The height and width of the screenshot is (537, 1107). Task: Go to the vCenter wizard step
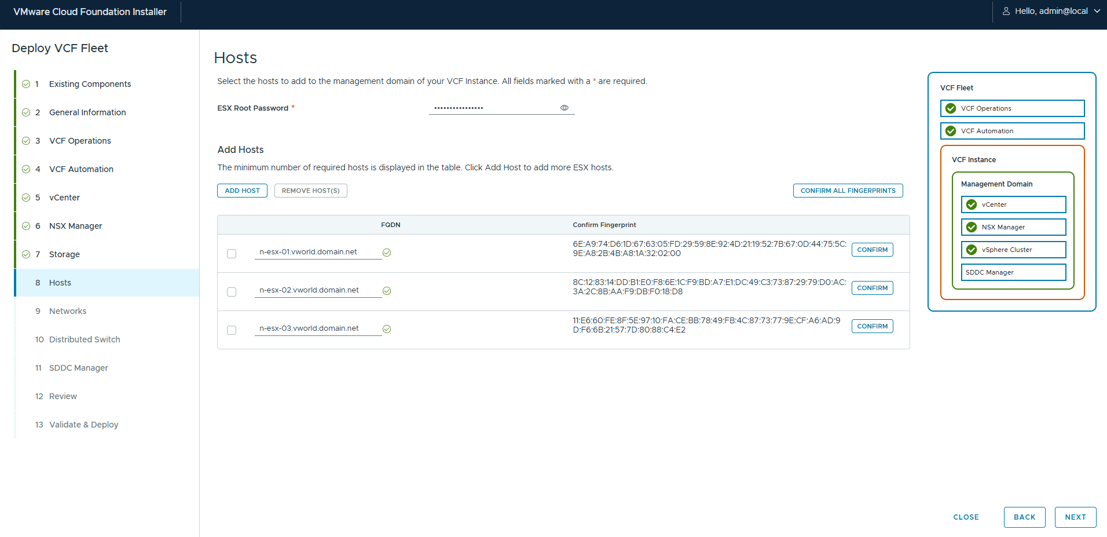(64, 198)
